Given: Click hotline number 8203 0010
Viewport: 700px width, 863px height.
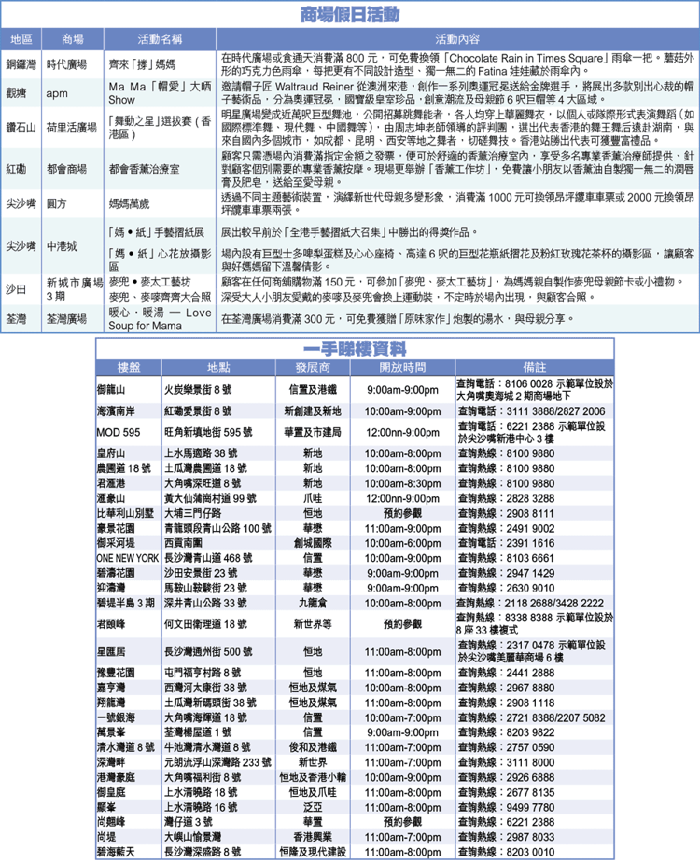Looking at the screenshot, I should pos(530,852).
